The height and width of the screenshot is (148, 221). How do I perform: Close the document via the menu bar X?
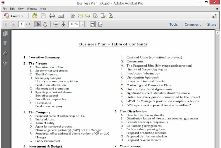[x=217, y=9]
